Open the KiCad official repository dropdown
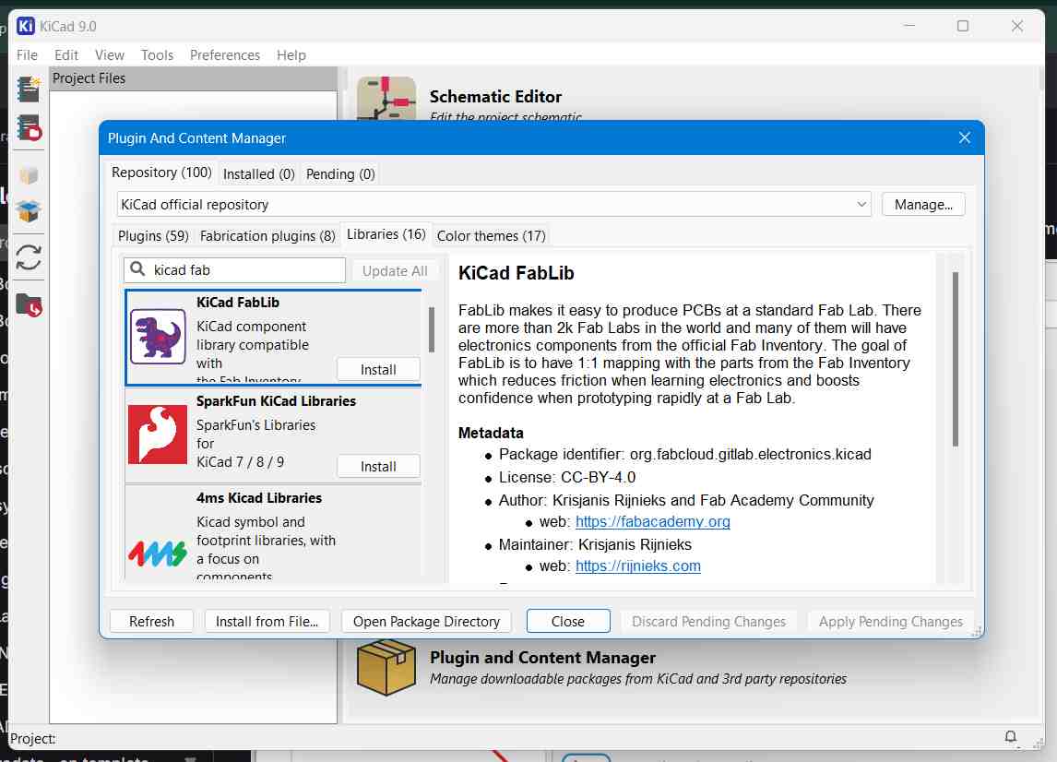 [493, 204]
